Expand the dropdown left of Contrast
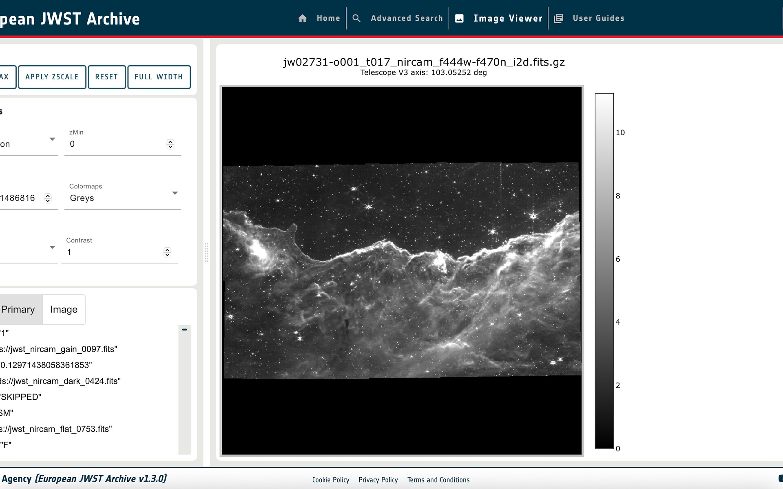 pyautogui.click(x=52, y=247)
